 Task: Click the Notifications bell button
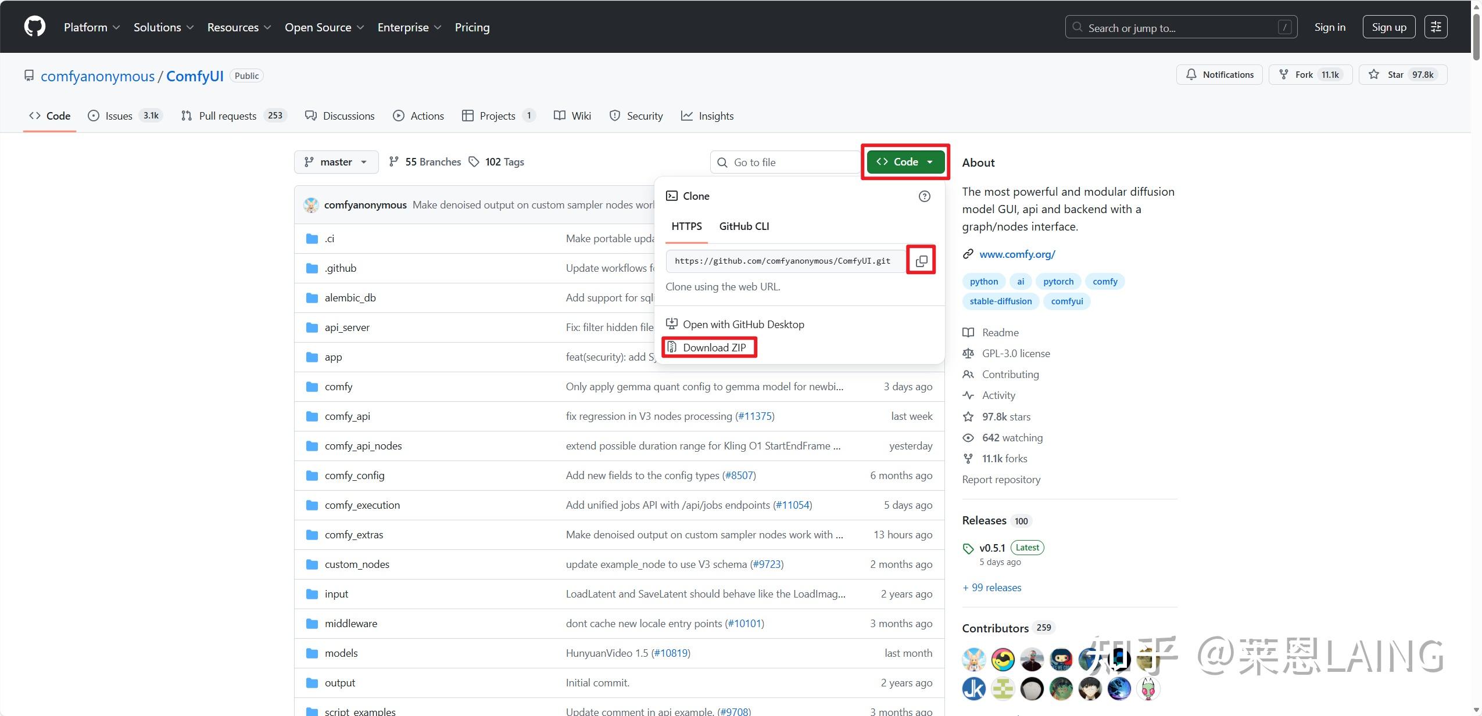1219,75
